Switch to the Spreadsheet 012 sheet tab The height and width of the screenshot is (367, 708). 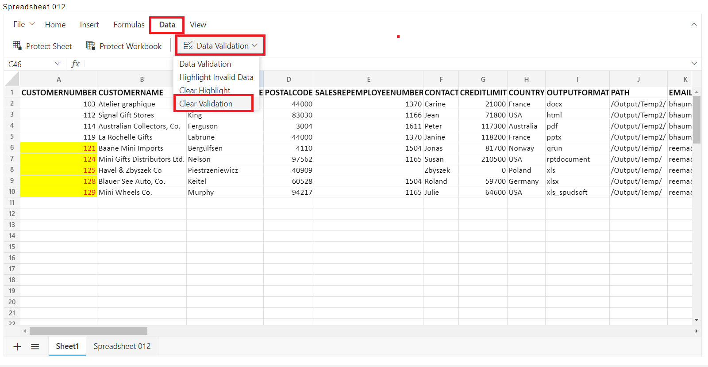coord(122,346)
